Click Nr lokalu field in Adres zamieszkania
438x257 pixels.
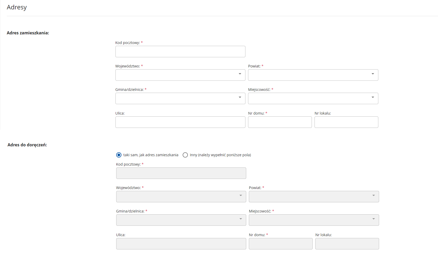tap(346, 122)
